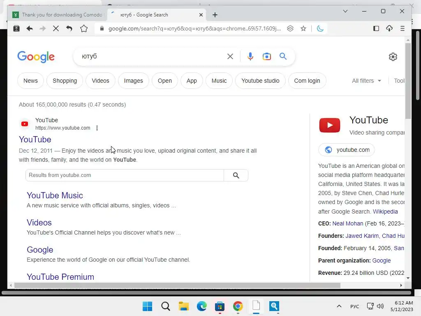Click the vertical page scrollbar thumb
Viewport: 421px width, 316px height.
coord(408,81)
